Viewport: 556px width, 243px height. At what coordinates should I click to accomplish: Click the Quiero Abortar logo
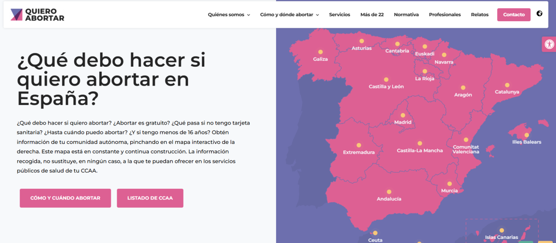click(38, 15)
